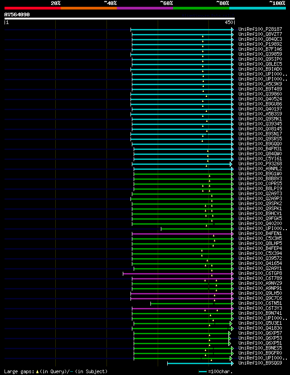Click label UniRef100_Q8LEC5
This screenshot has width=290, height=375.
point(260,64)
